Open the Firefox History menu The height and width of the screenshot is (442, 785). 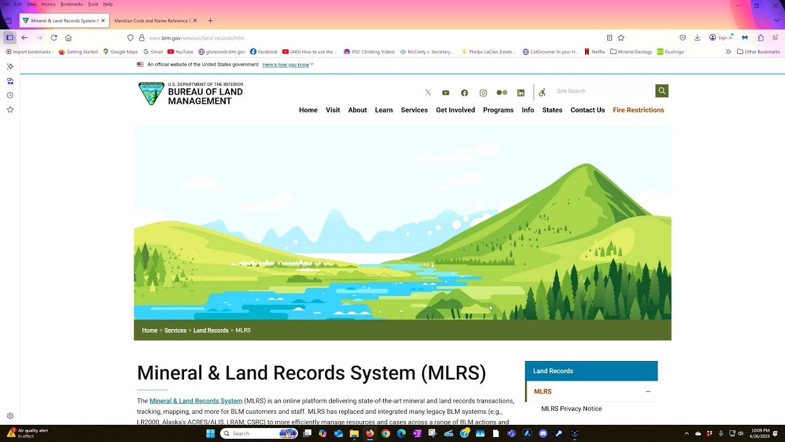(x=48, y=4)
